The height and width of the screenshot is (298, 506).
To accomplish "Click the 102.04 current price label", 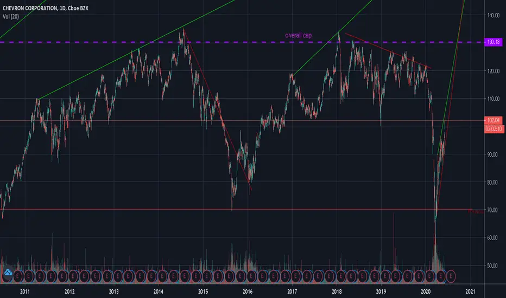I will pyautogui.click(x=493, y=120).
